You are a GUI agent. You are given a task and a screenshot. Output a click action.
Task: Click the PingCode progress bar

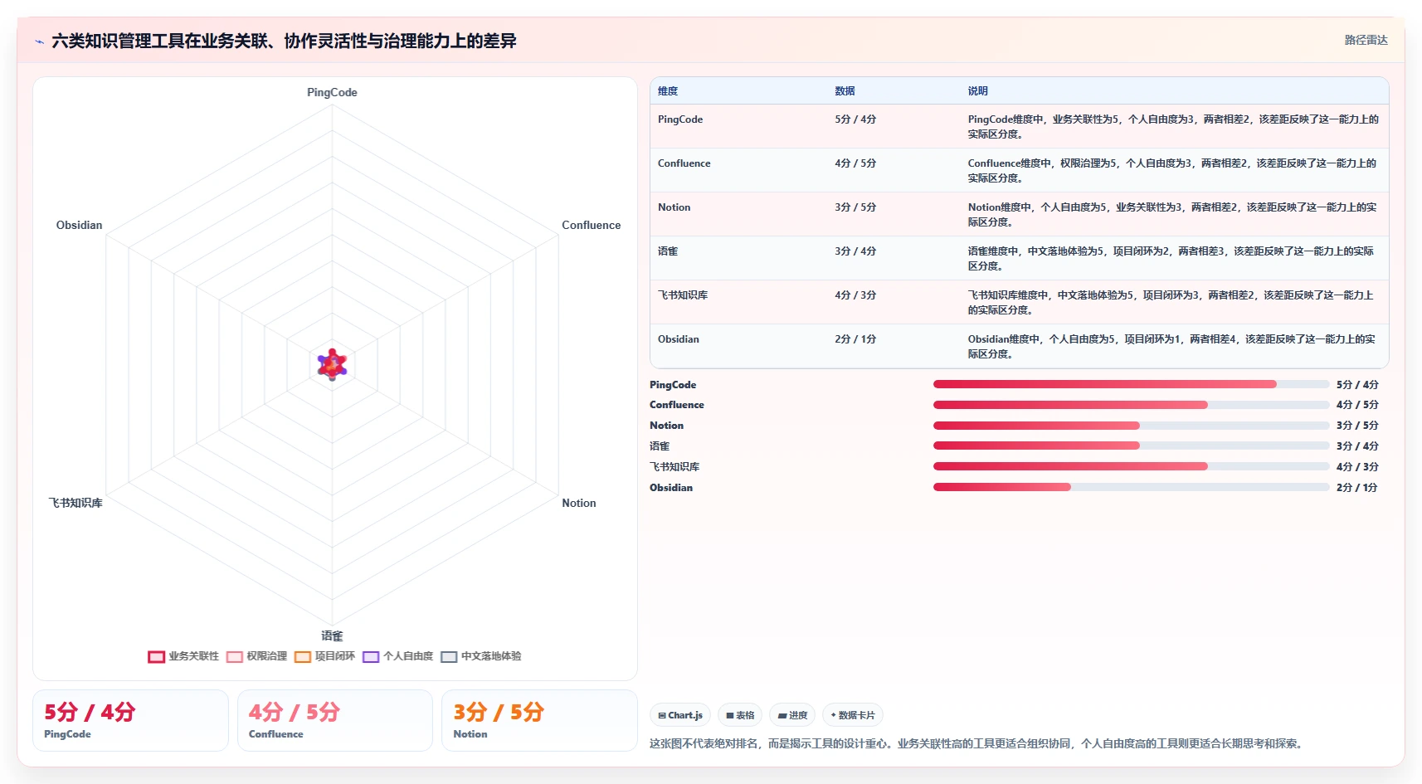[x=1132, y=384]
